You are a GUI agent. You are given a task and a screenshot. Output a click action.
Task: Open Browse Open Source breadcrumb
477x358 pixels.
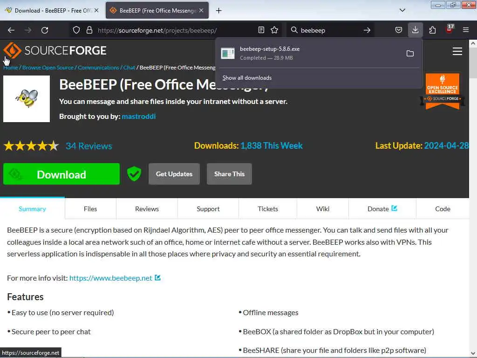pos(48,68)
